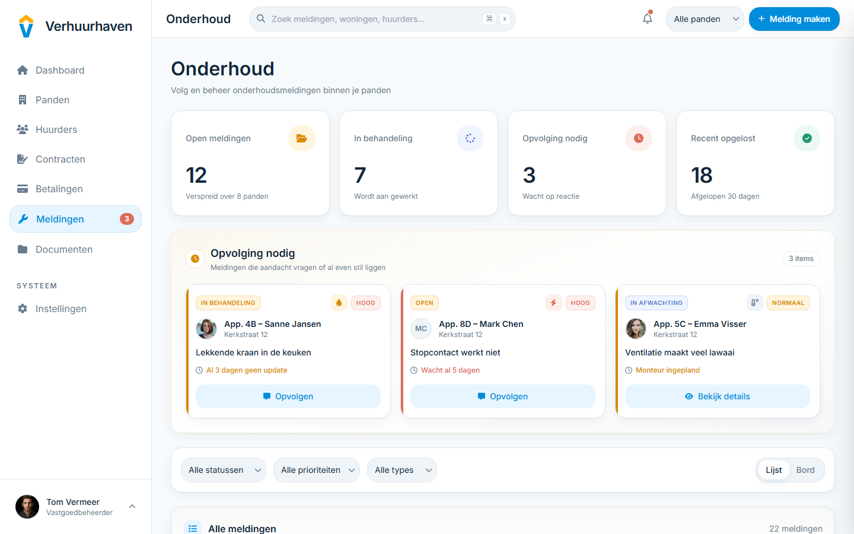Viewport: 854px width, 534px height.
Task: Click the spinner icon on In behandeling card
Action: click(470, 138)
